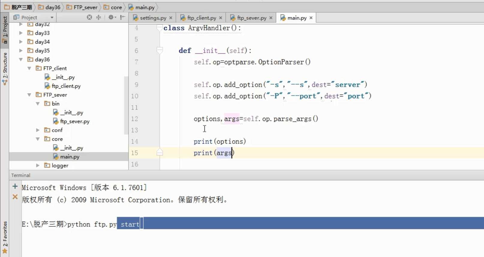Click the "server" string in line 9

point(348,85)
